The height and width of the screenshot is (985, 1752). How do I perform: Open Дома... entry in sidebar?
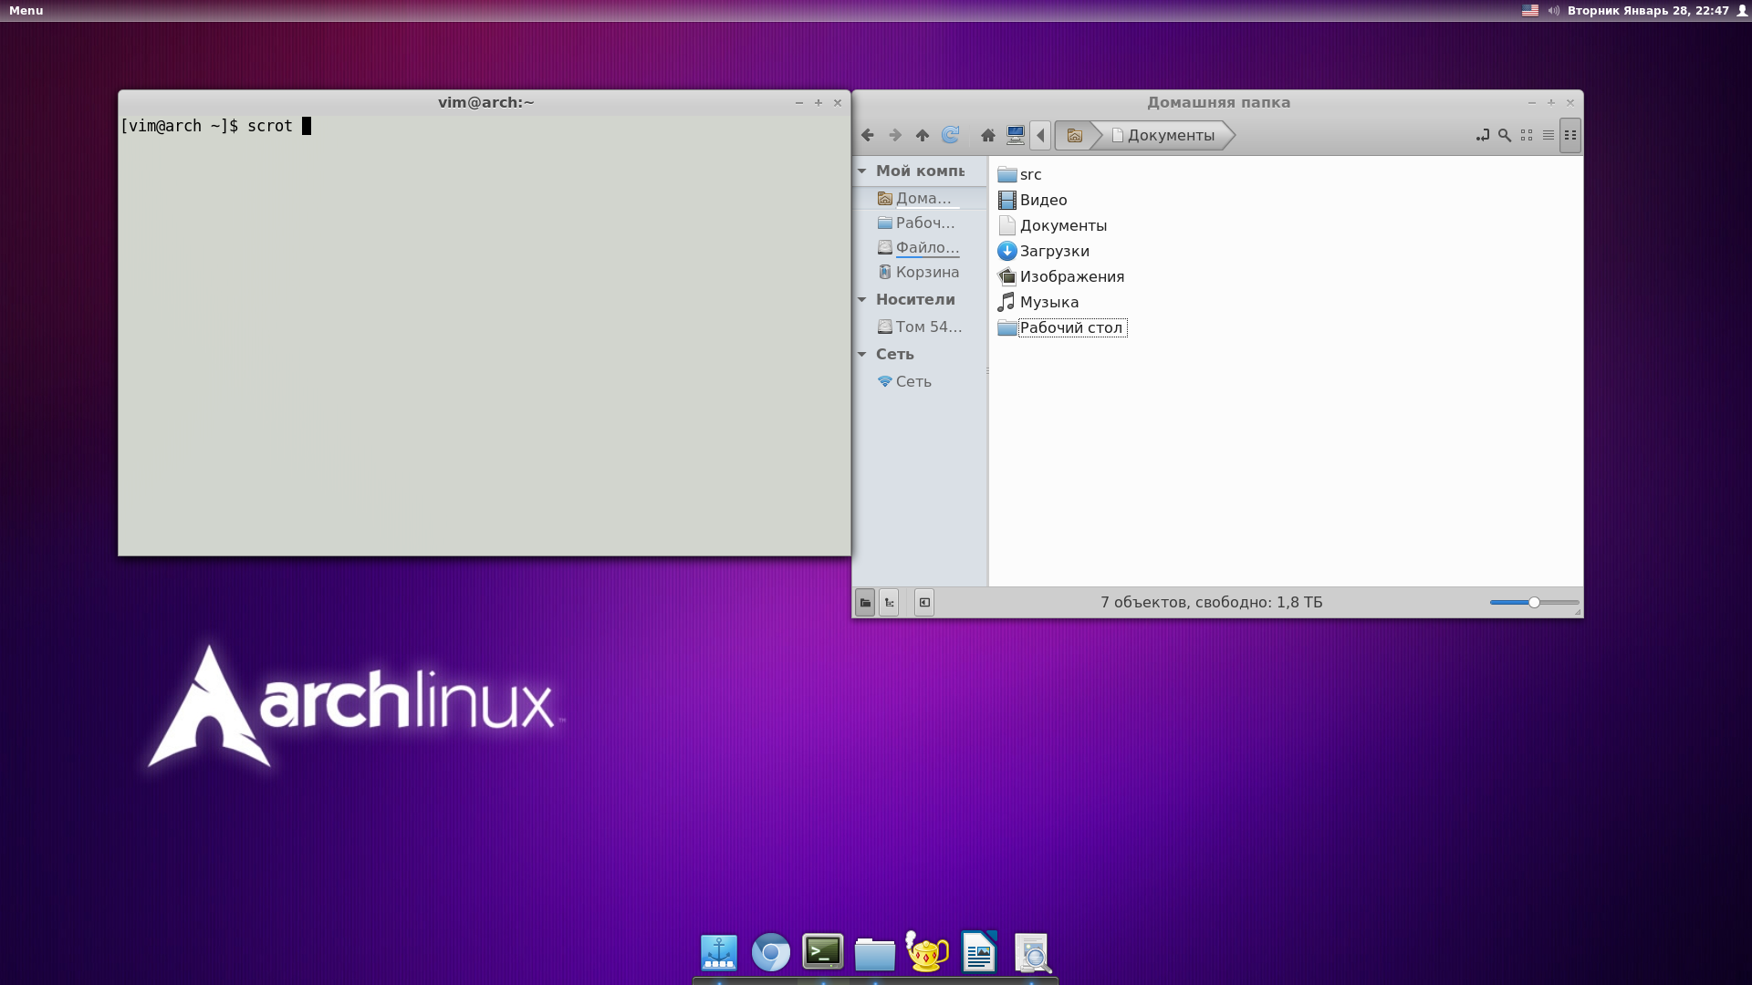[920, 198]
